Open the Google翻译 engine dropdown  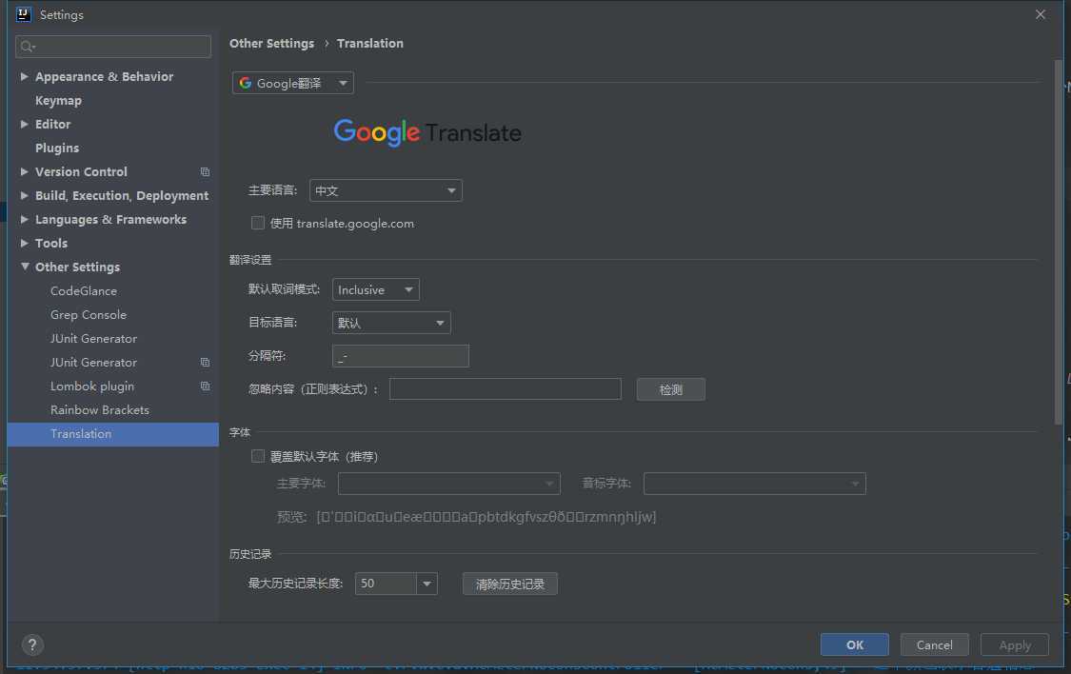(293, 84)
